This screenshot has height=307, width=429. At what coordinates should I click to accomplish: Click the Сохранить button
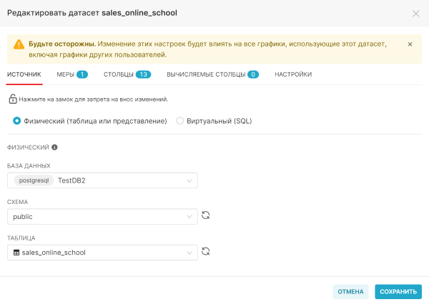click(x=398, y=292)
